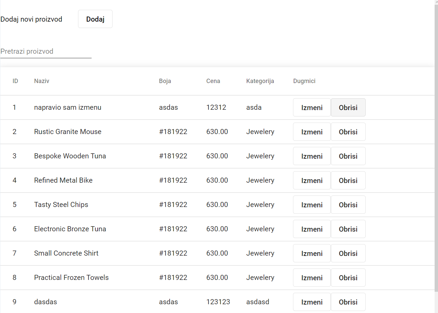Screen dimensions: 438x313
Task: Delete the Refined Metal Bike product
Action: pos(348,180)
